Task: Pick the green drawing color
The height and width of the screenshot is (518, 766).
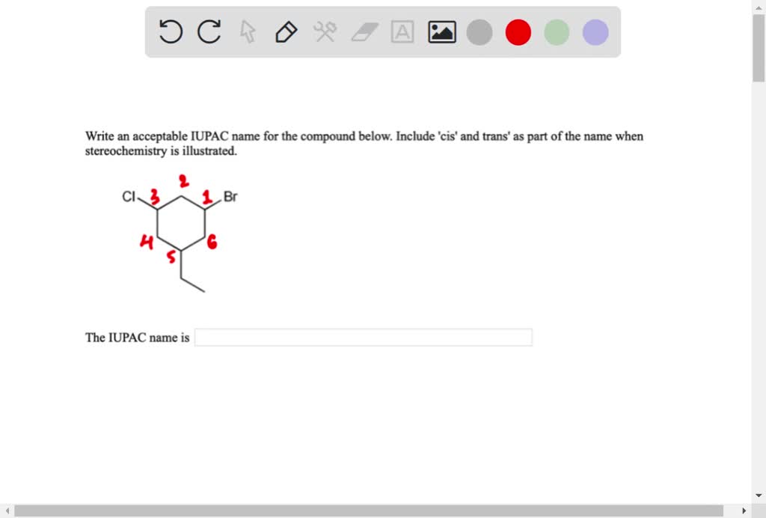Action: click(x=557, y=32)
